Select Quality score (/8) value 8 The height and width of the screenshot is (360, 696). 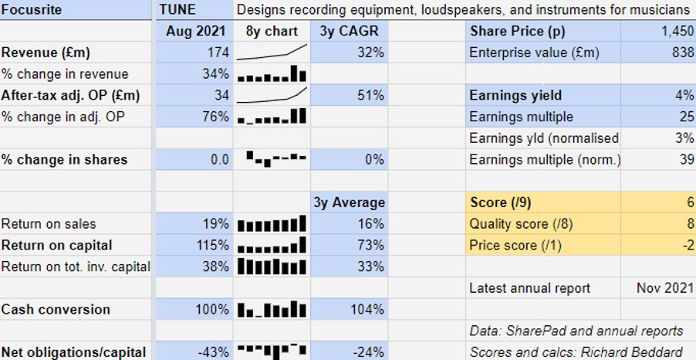(658, 223)
